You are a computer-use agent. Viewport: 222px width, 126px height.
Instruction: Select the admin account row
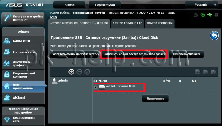click(x=71, y=81)
